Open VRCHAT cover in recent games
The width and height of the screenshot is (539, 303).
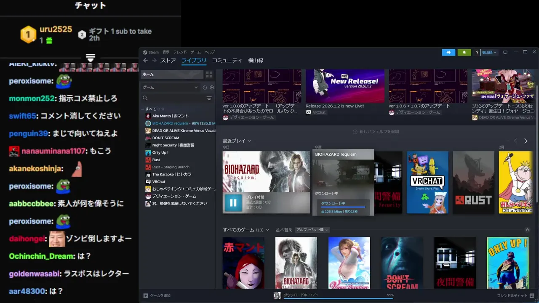(427, 182)
